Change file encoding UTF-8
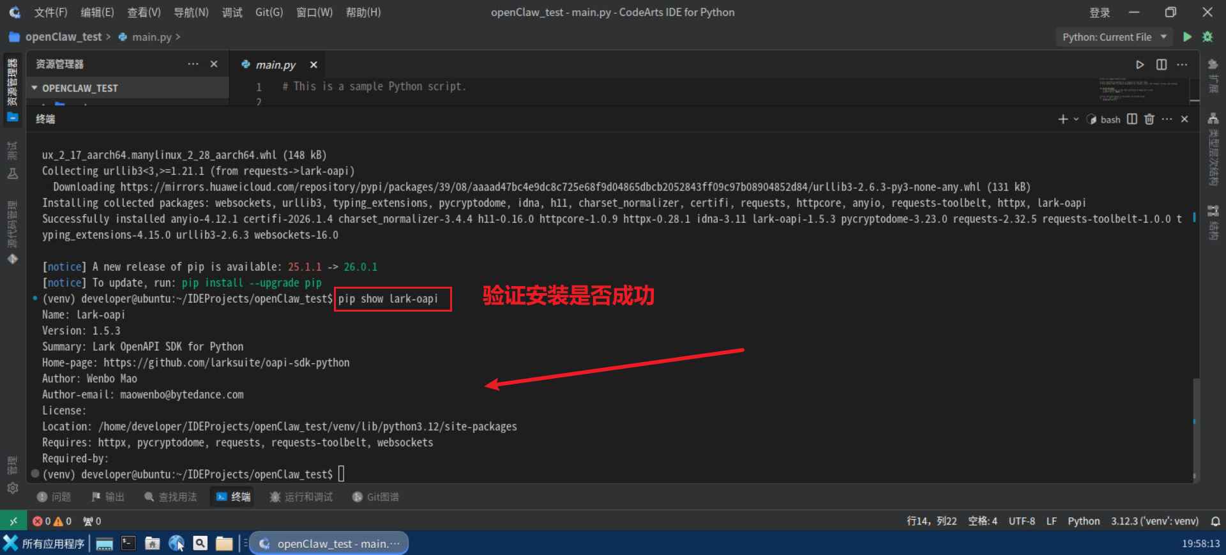Screen dimensions: 1226x555 pos(1022,521)
